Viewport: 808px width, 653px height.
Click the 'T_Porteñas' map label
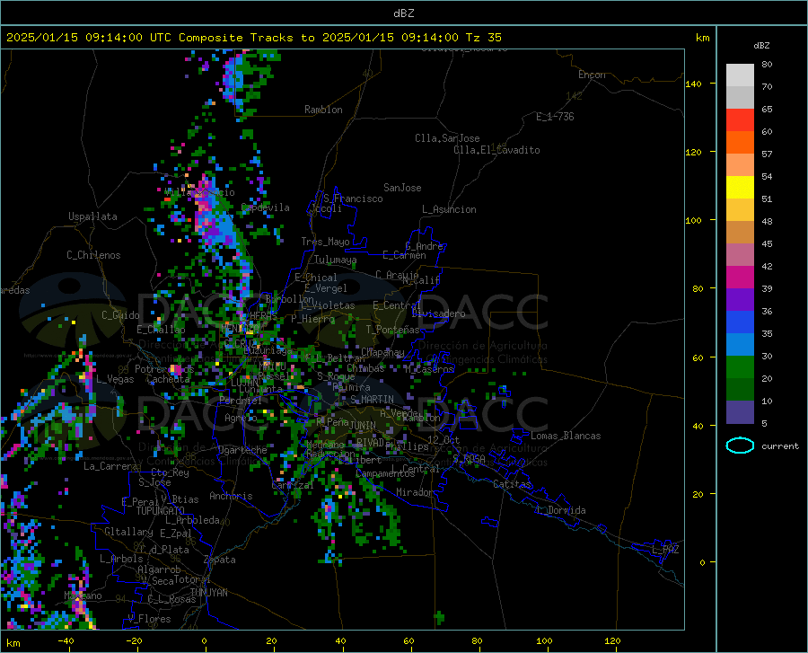click(392, 330)
